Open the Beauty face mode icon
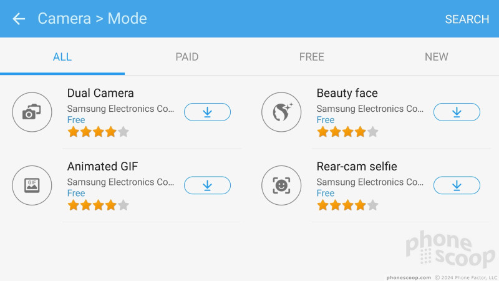This screenshot has height=281, width=499. [x=281, y=112]
